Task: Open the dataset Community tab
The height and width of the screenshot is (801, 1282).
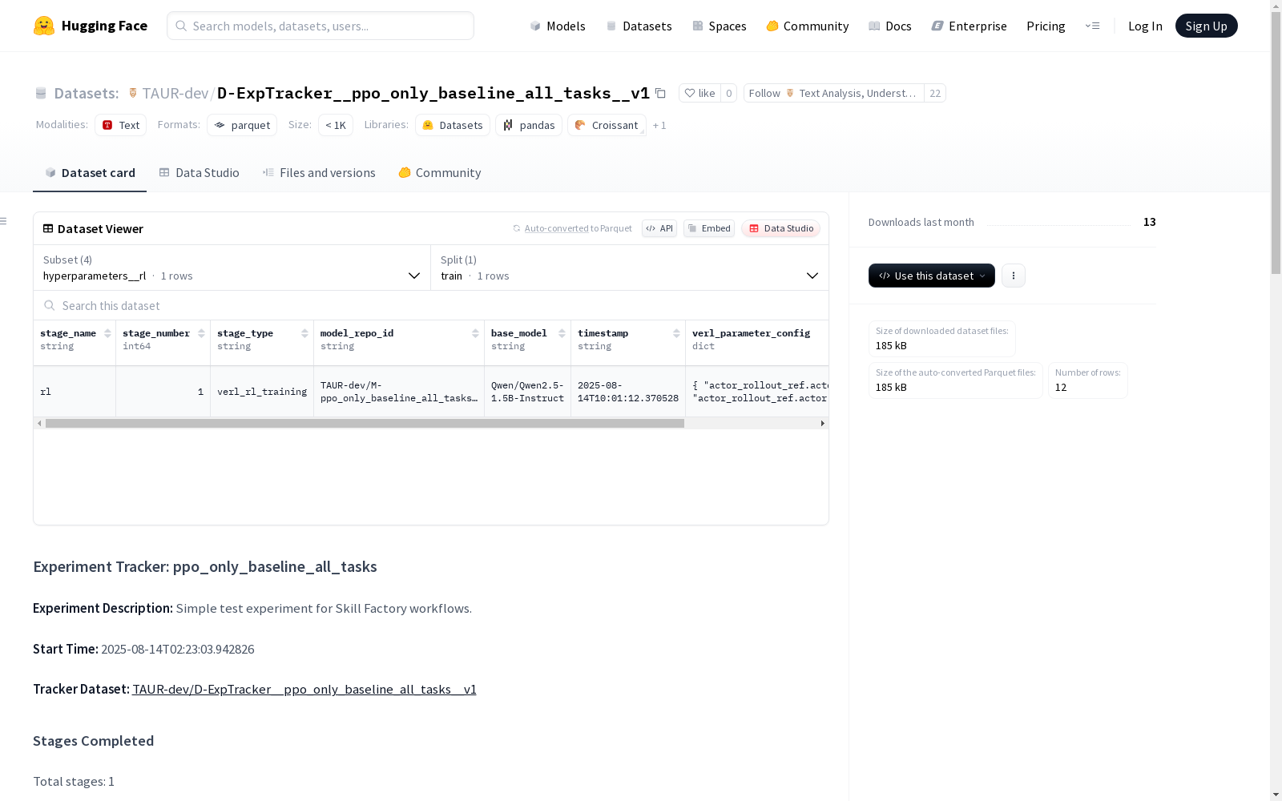Action: point(440,173)
